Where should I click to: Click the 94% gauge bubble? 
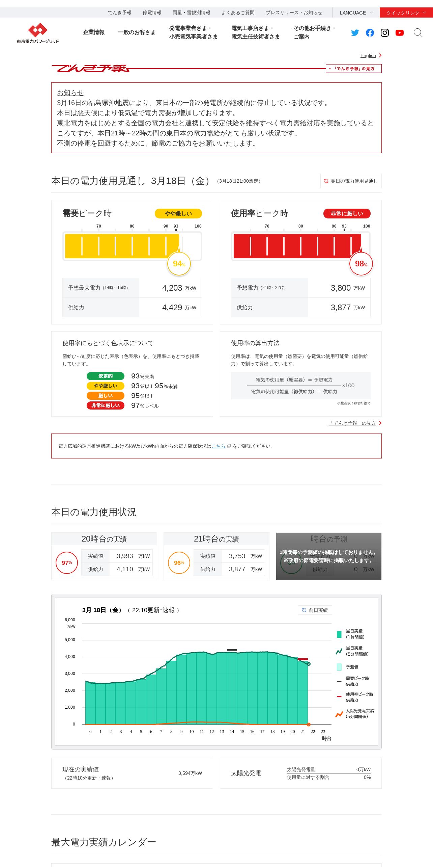click(x=179, y=264)
